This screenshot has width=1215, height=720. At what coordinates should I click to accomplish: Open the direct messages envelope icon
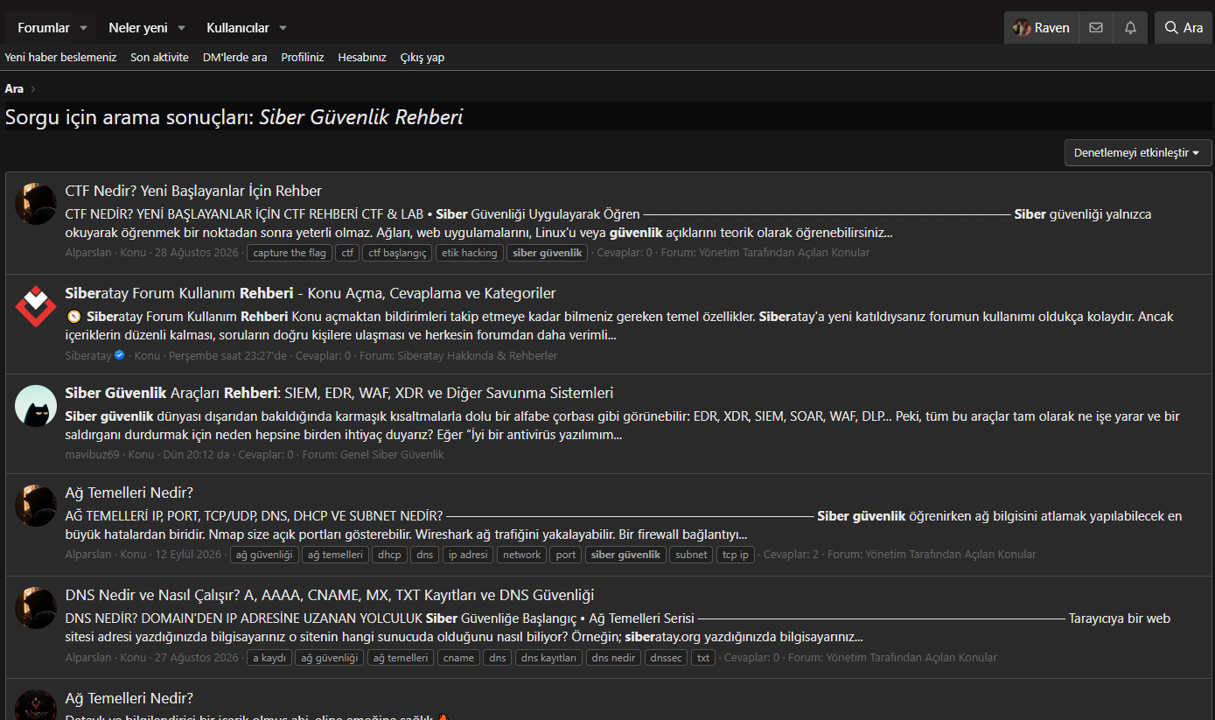click(1096, 28)
